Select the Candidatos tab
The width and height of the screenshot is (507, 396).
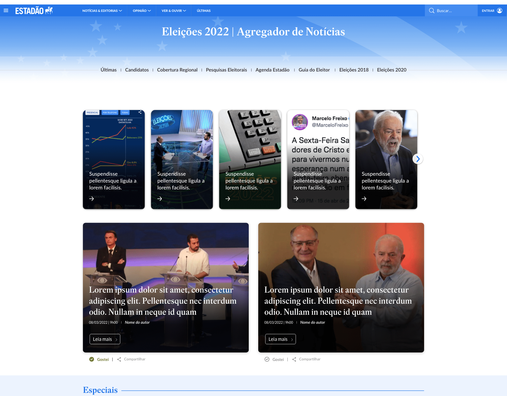[137, 70]
